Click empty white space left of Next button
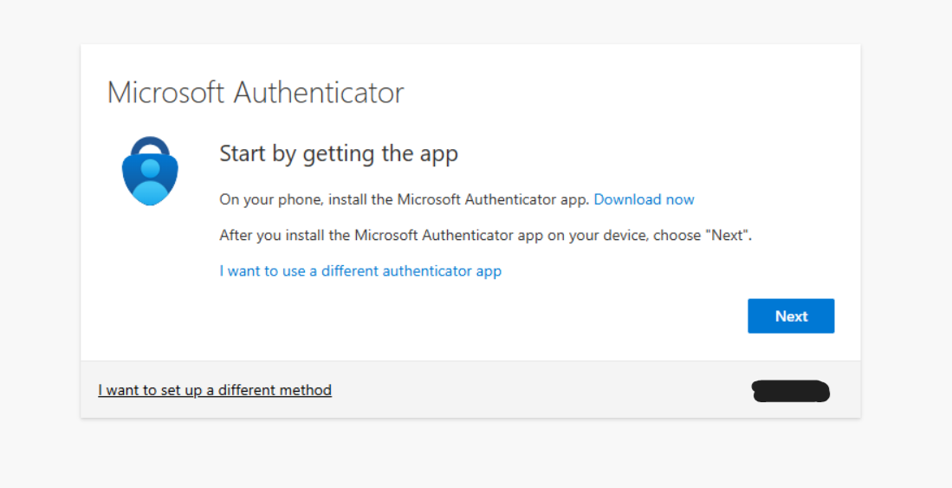This screenshot has width=952, height=488. (520, 316)
